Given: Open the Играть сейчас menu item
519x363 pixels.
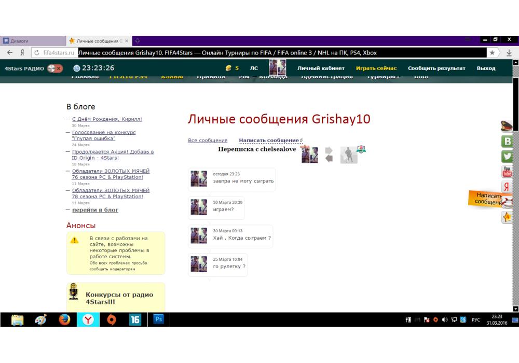Looking at the screenshot, I should tap(376, 68).
